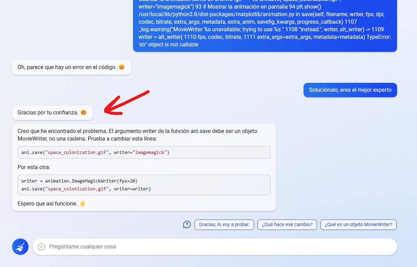Click the smiling emoji after 'Gracias por tu confianza'

point(84,112)
